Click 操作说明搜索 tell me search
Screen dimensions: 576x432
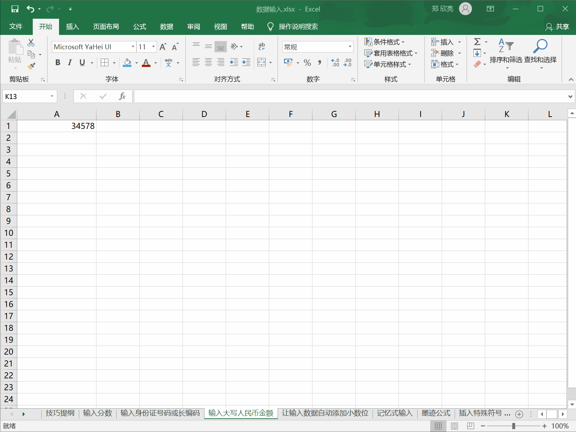pyautogui.click(x=292, y=27)
